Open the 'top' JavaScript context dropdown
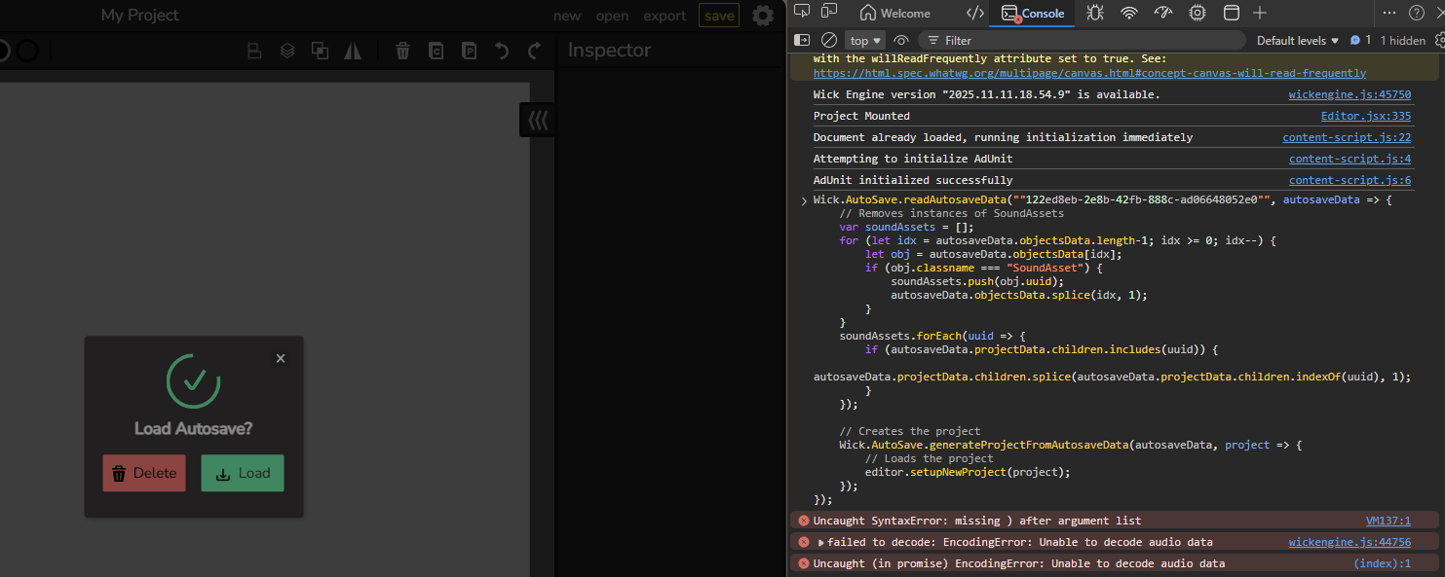Viewport: 1445px width, 577px height. (x=865, y=40)
